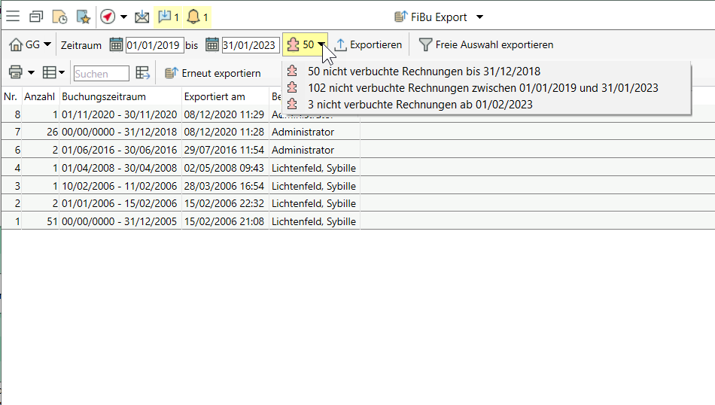Screen dimensions: 715x405
Task: Expand the FiBu Export title dropdown
Action: tap(480, 17)
